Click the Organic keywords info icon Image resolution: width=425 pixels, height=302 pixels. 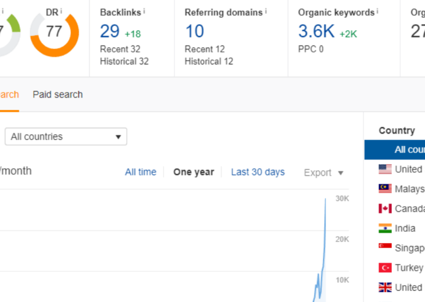pyautogui.click(x=377, y=11)
